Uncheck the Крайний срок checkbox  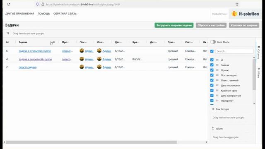click(212, 91)
